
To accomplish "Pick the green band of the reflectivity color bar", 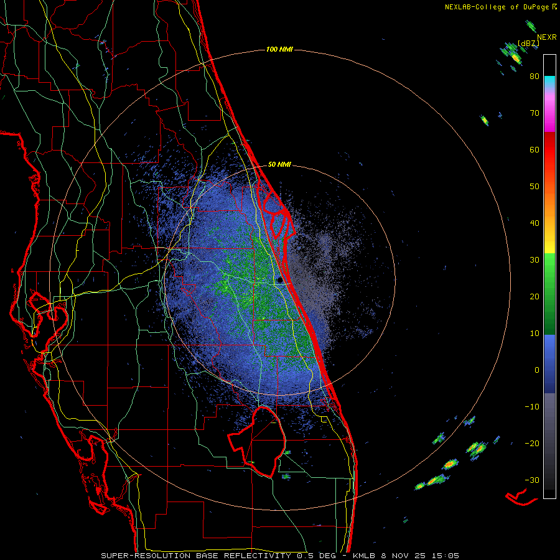I will [549, 294].
